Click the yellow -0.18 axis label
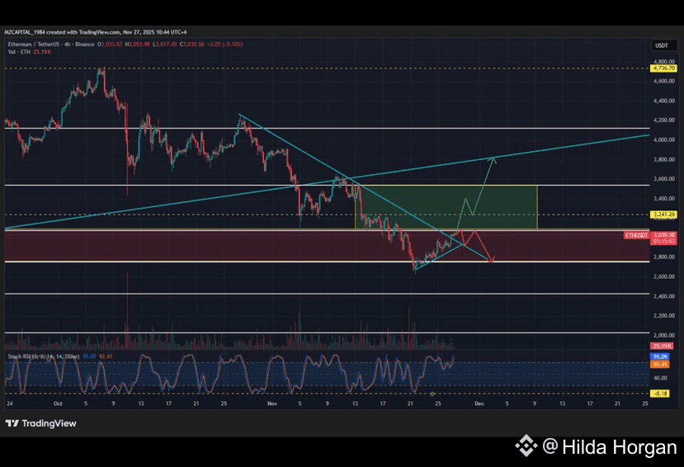The width and height of the screenshot is (684, 467). click(x=660, y=394)
